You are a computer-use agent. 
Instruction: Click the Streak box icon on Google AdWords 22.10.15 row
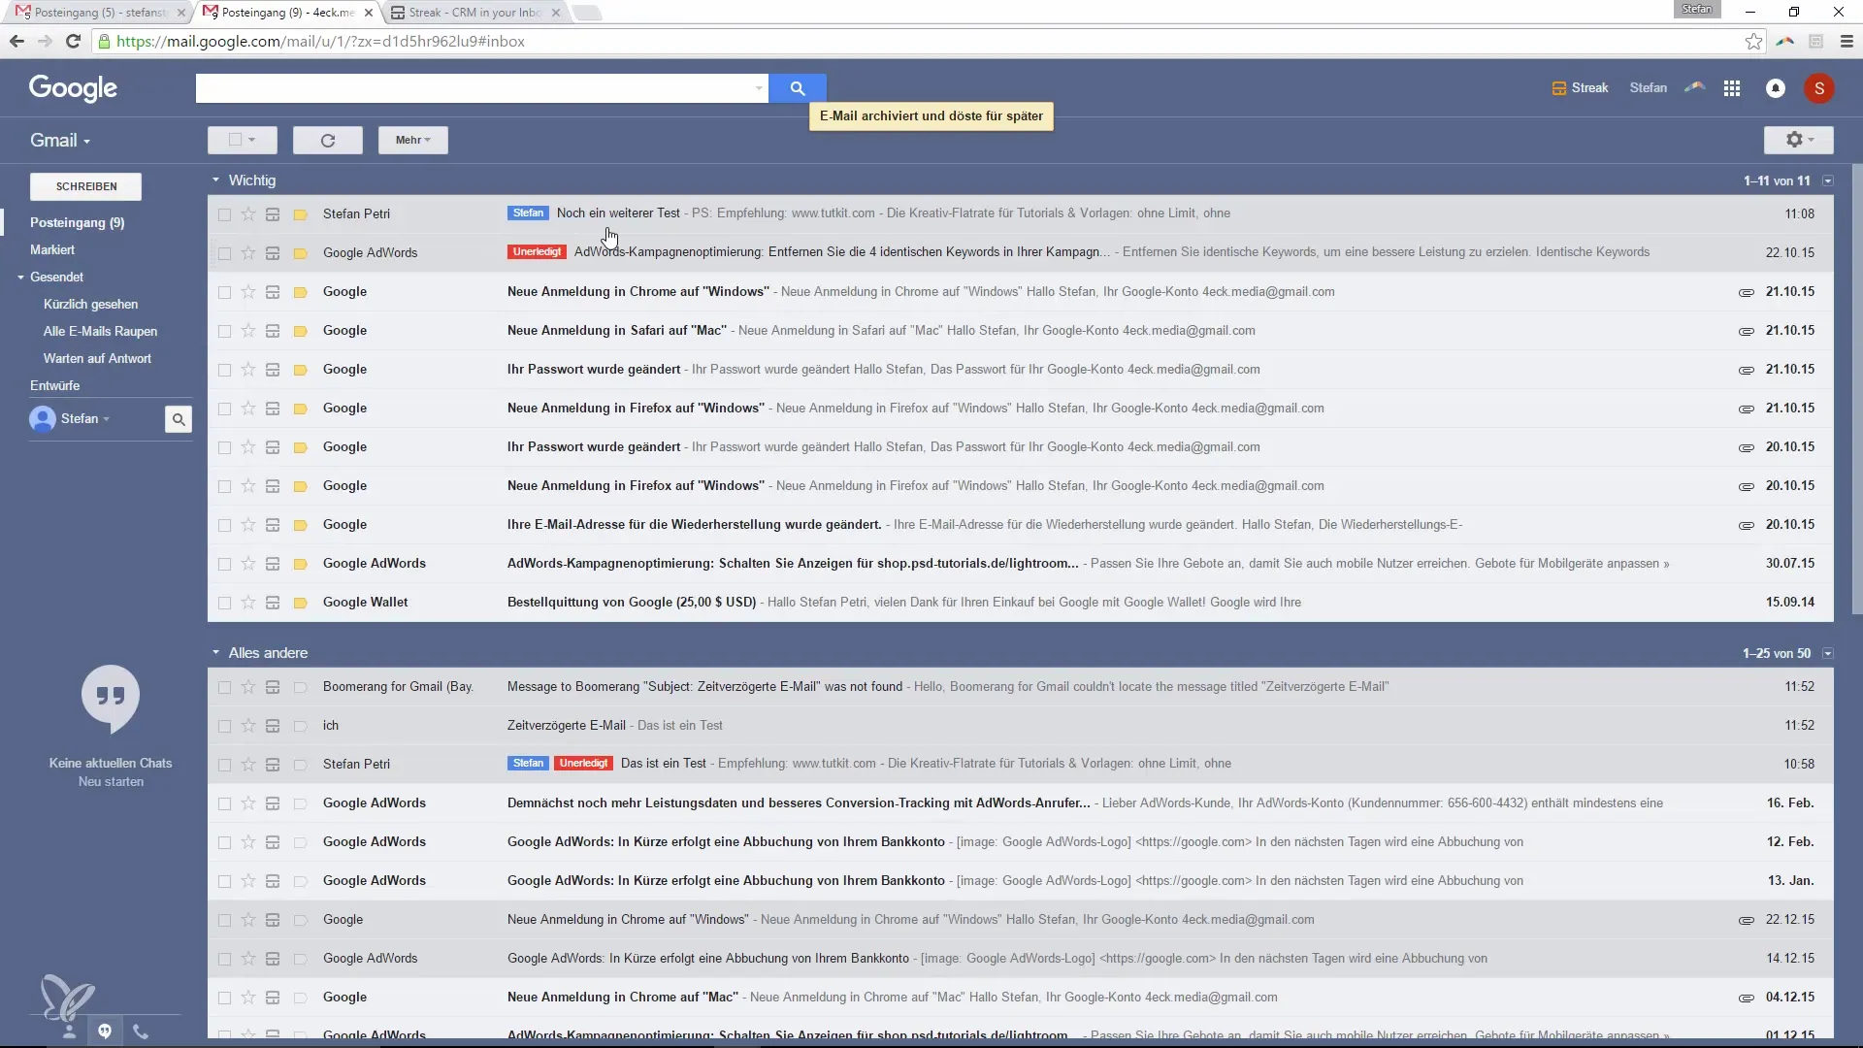273,252
